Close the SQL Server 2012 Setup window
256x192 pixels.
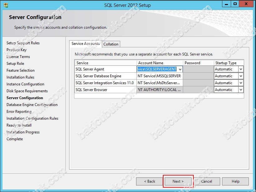(x=246, y=4)
